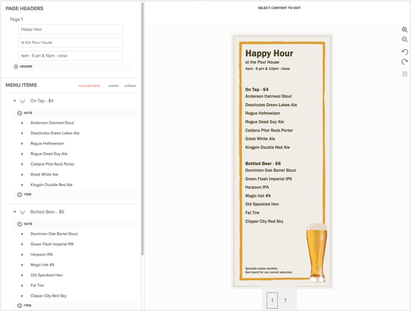Viewport: 411px width, 311px height.
Task: Expand Great White Ale item
Action: click(22, 175)
